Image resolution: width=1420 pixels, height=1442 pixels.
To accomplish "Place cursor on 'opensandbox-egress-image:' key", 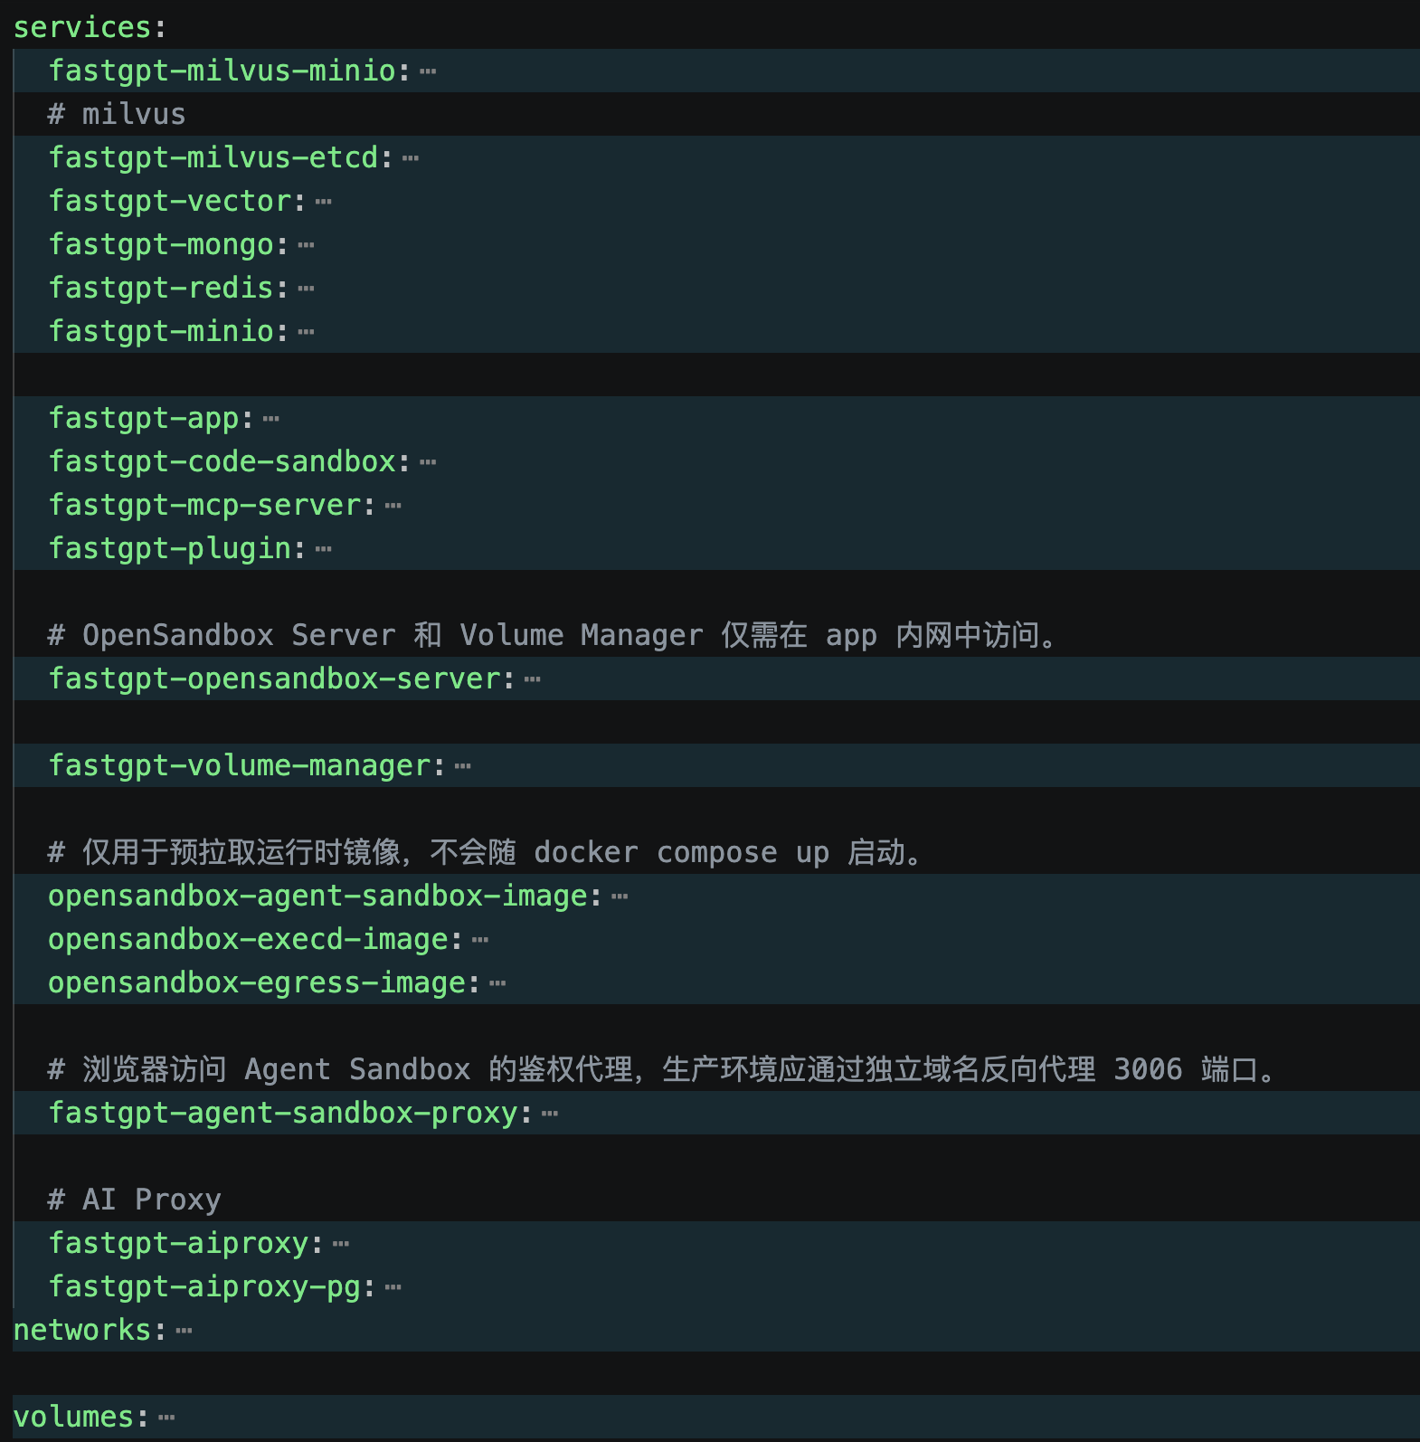I will pyautogui.click(x=264, y=983).
